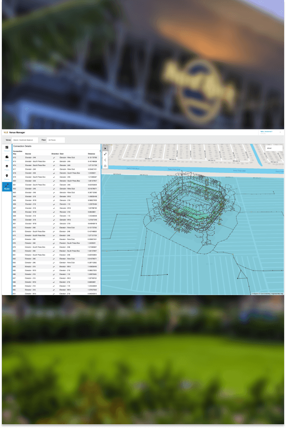
Task: Click the Connection Details panel heading
Action: point(22,146)
